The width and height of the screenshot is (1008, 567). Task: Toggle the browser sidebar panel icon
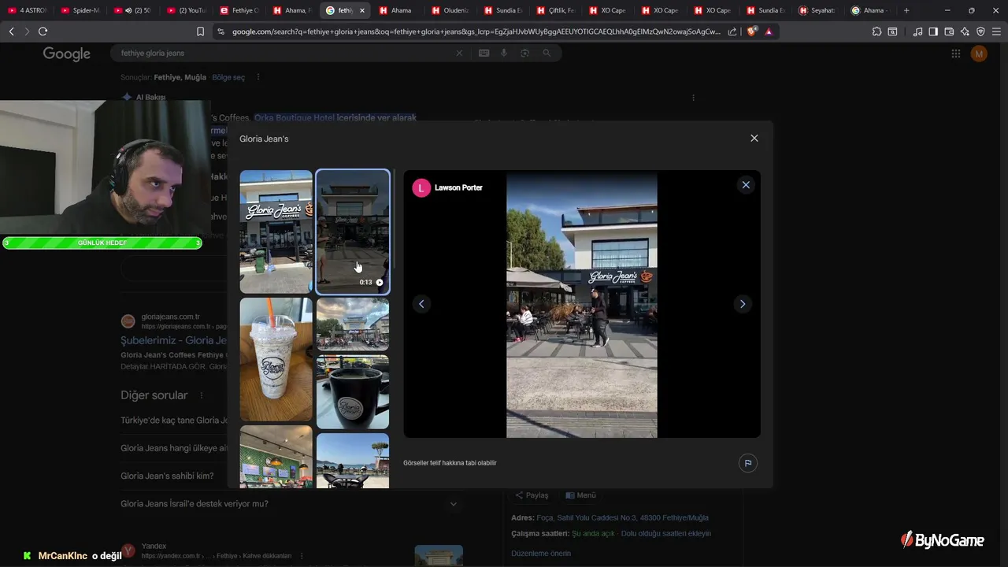(x=933, y=31)
